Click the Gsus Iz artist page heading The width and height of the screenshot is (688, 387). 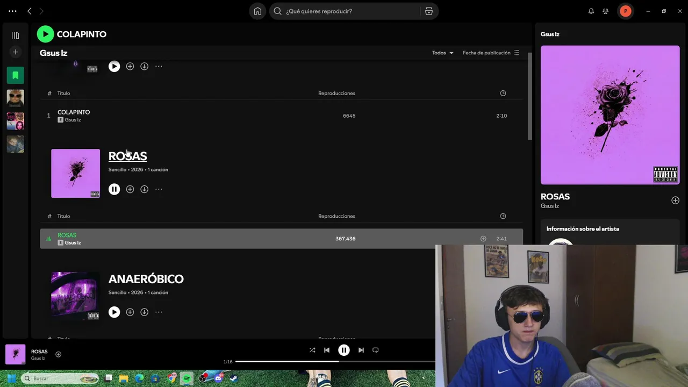pyautogui.click(x=53, y=53)
